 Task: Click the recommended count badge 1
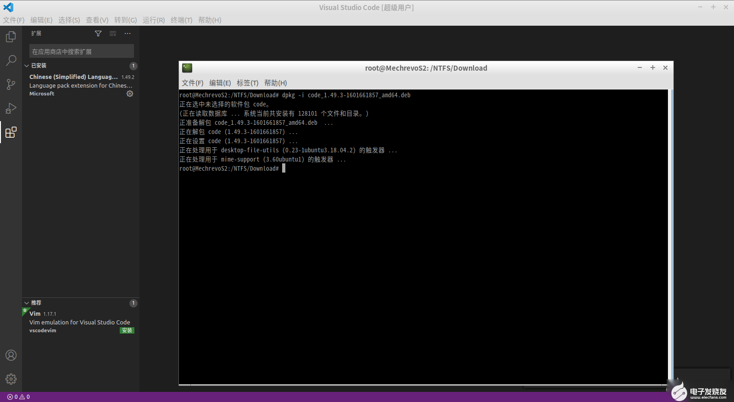[133, 303]
